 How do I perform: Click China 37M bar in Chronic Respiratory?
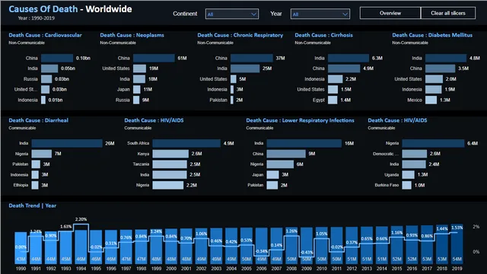point(252,58)
